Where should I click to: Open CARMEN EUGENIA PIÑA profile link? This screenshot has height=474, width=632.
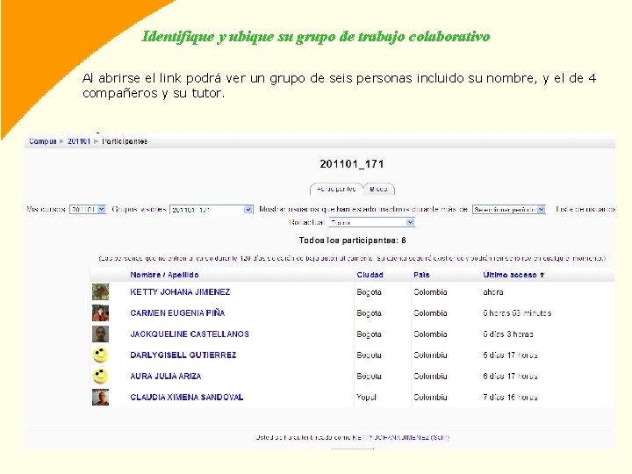177,312
